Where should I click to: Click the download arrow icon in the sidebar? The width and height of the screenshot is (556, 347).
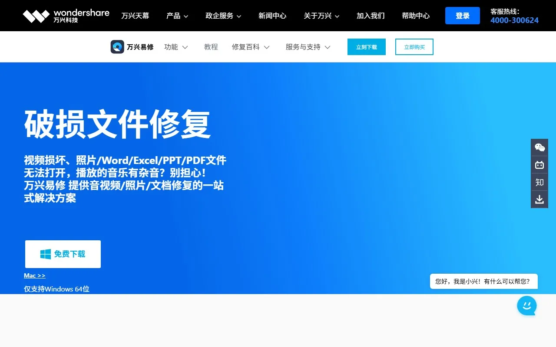(539, 199)
